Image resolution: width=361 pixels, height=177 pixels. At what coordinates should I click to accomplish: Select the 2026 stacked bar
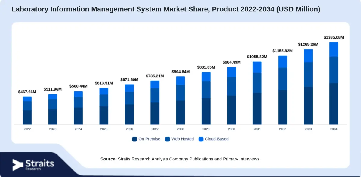point(129,104)
